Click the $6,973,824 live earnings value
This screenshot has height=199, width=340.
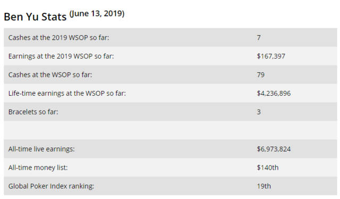[274, 149]
